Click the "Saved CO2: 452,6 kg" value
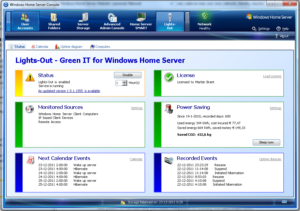Screen dimensions: 300x211 click(x=194, y=135)
